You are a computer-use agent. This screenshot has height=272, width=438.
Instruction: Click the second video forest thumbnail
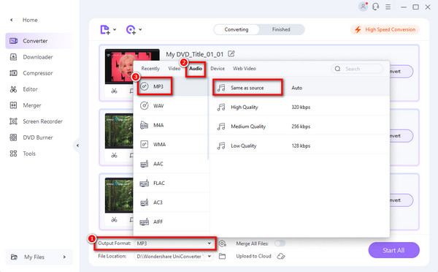coord(119,131)
